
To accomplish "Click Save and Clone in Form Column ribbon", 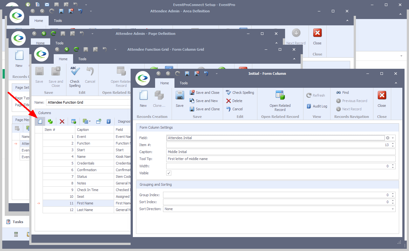I will tap(204, 109).
